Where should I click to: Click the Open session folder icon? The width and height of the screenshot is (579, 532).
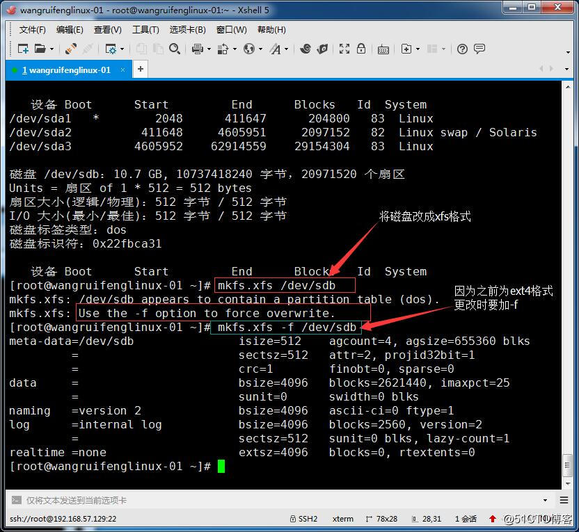pyautogui.click(x=40, y=49)
